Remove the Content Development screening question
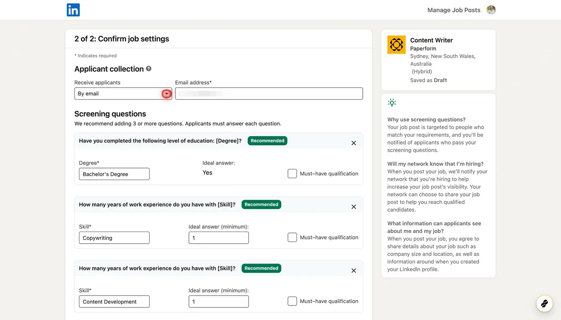The width and height of the screenshot is (561, 320). [353, 270]
